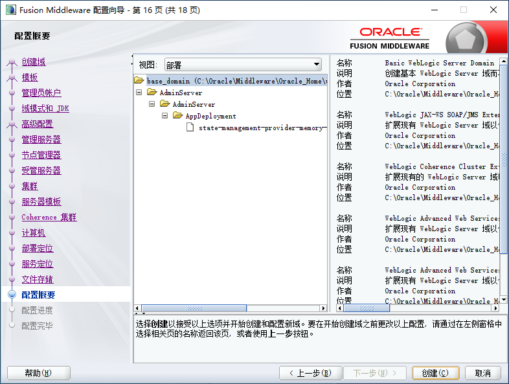Click the top-level AdminServer folder icon
The height and width of the screenshot is (384, 509).
[152, 92]
